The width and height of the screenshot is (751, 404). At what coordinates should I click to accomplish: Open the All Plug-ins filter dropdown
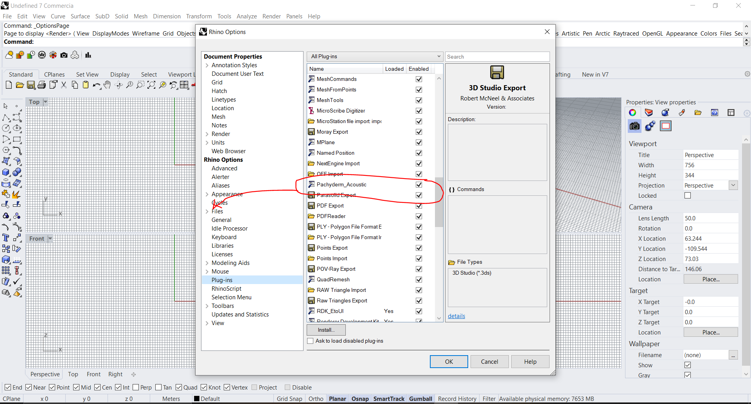click(375, 56)
